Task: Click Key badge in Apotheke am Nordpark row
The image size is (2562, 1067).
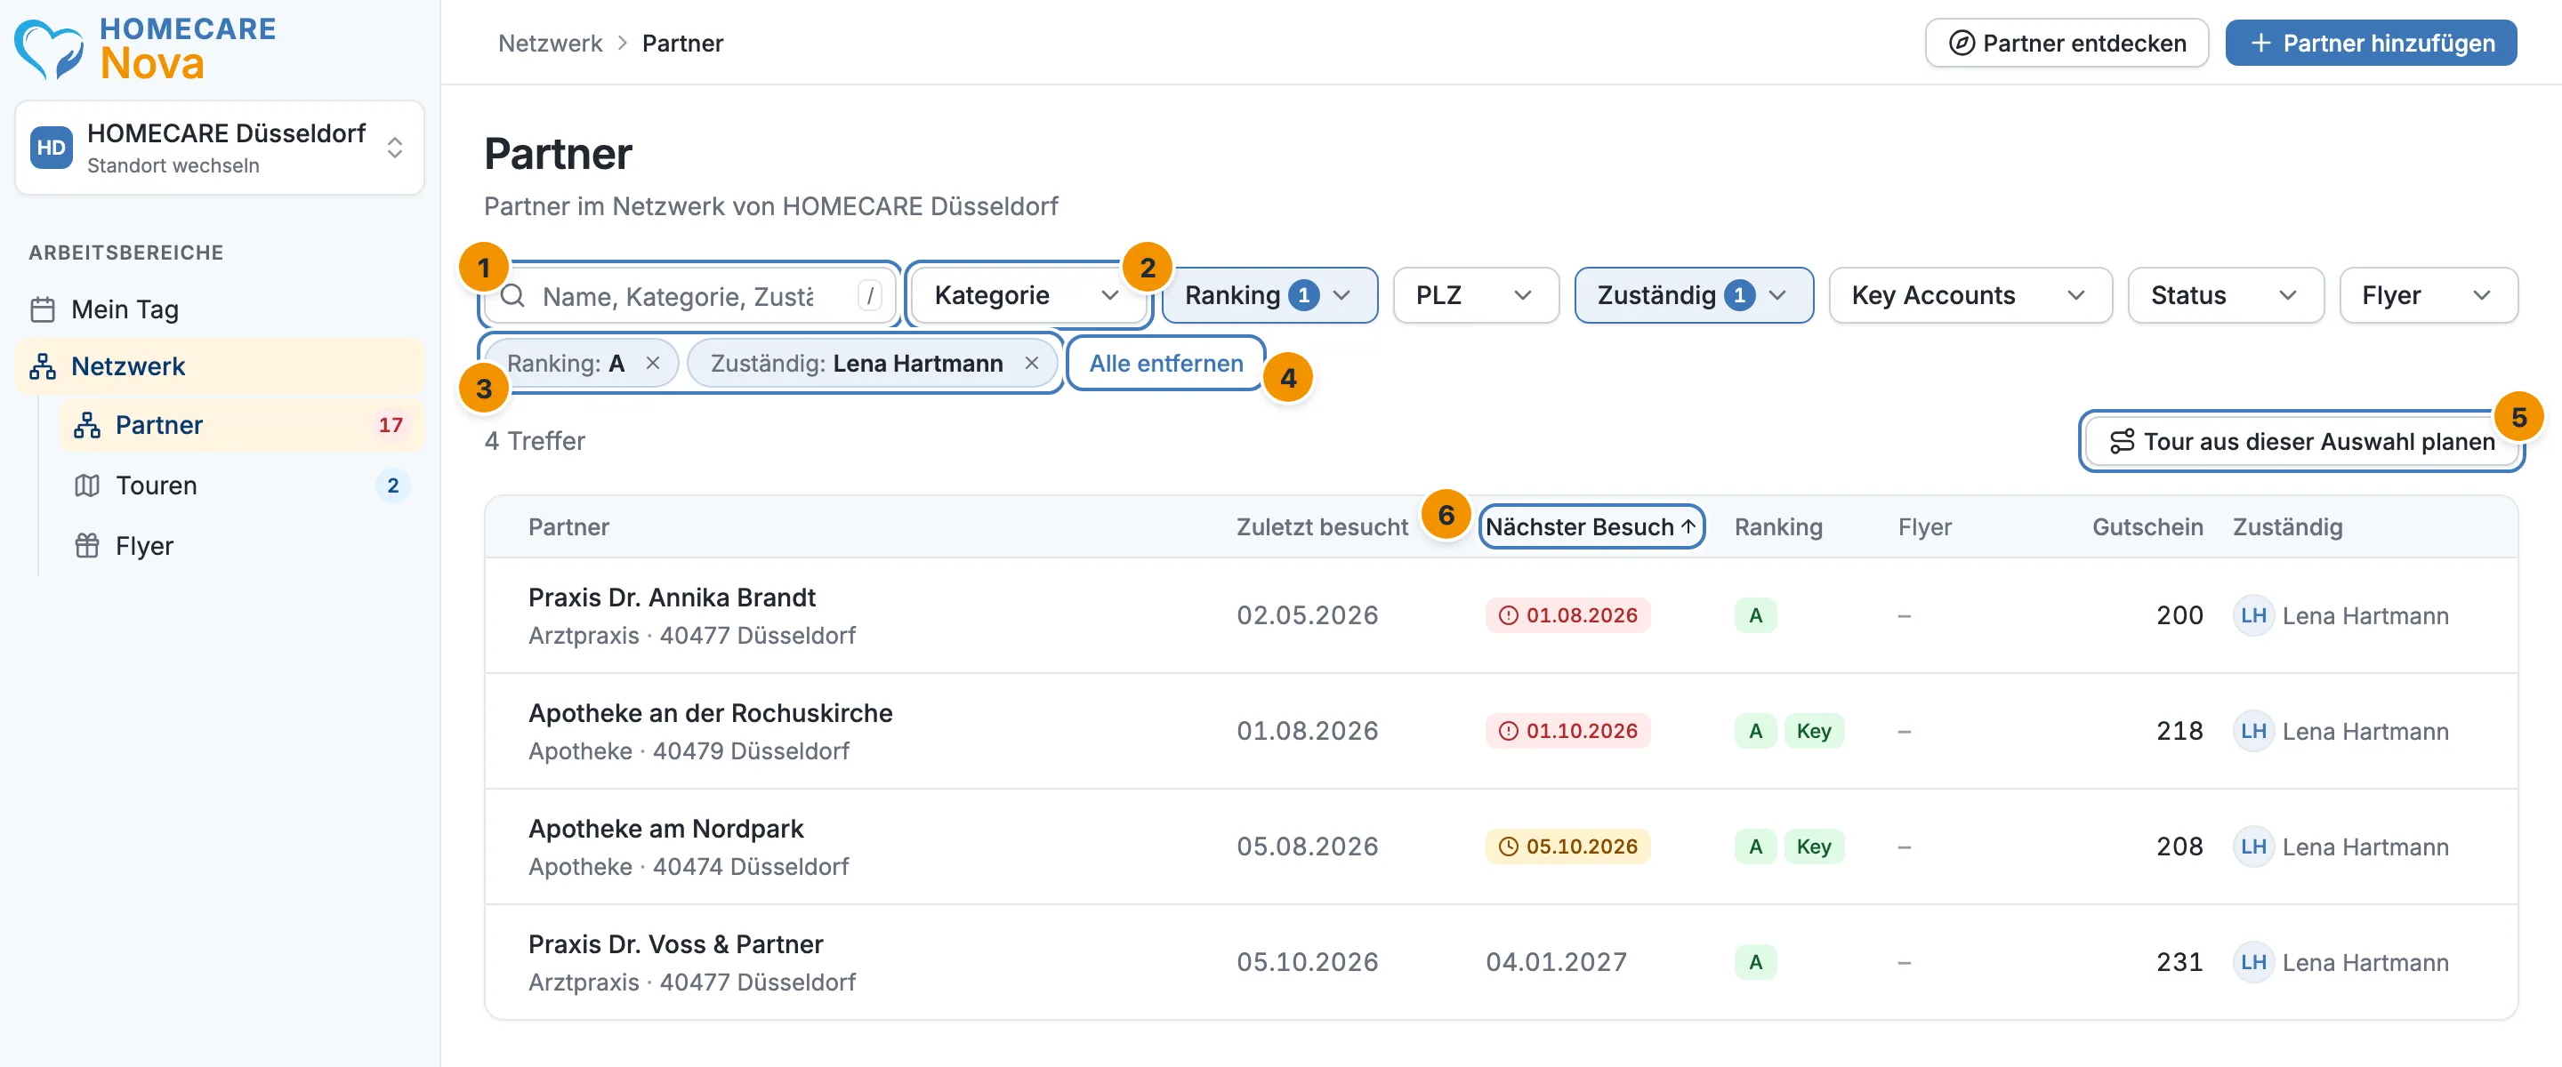Action: pos(1813,846)
